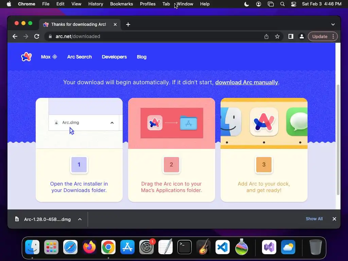Click the browser forward arrow
This screenshot has height=261, width=348.
tap(26, 36)
